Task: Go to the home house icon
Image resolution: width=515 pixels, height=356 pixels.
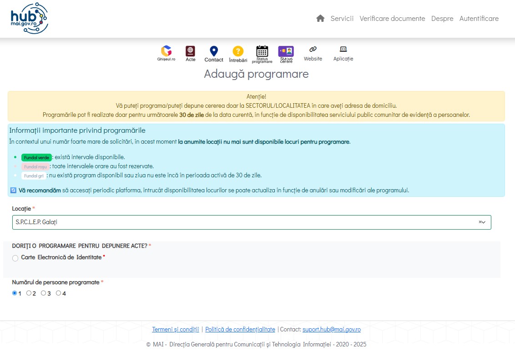Action: pos(320,18)
